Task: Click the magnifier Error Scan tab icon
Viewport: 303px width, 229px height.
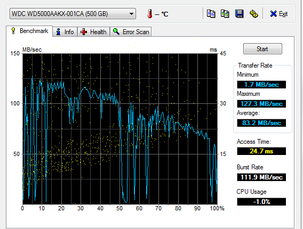Action: (116, 31)
